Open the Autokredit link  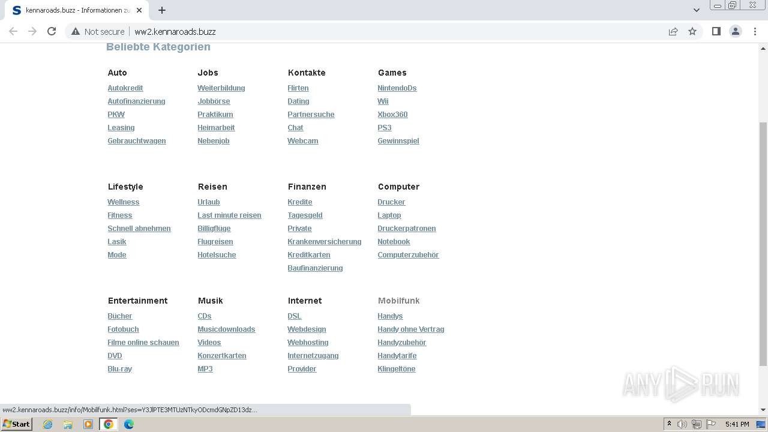click(125, 88)
